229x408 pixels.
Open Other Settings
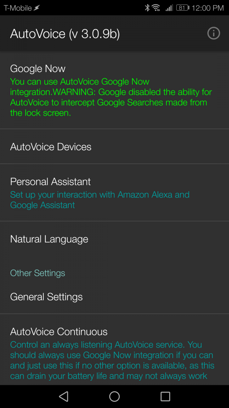(x=37, y=273)
